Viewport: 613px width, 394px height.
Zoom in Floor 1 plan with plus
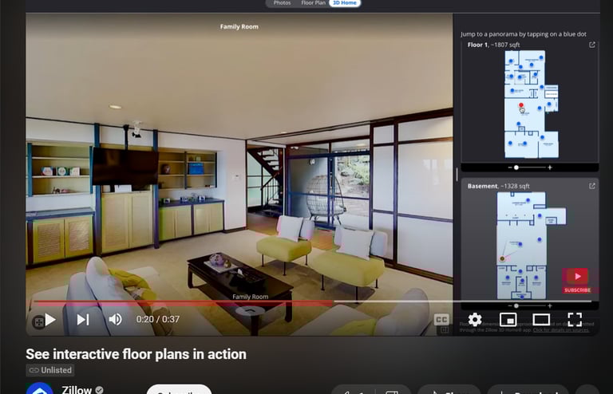coord(550,167)
